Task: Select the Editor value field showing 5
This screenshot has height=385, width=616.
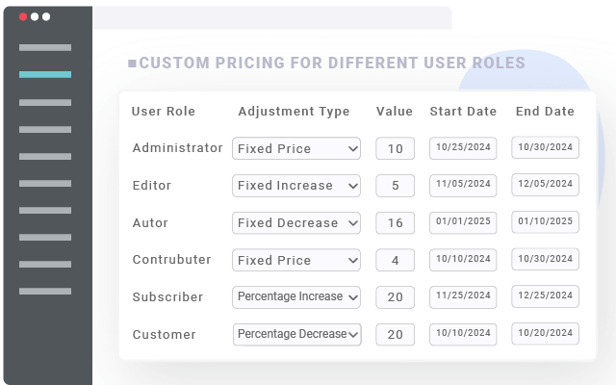Action: [x=395, y=186]
